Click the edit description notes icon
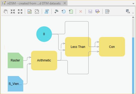 107,11
